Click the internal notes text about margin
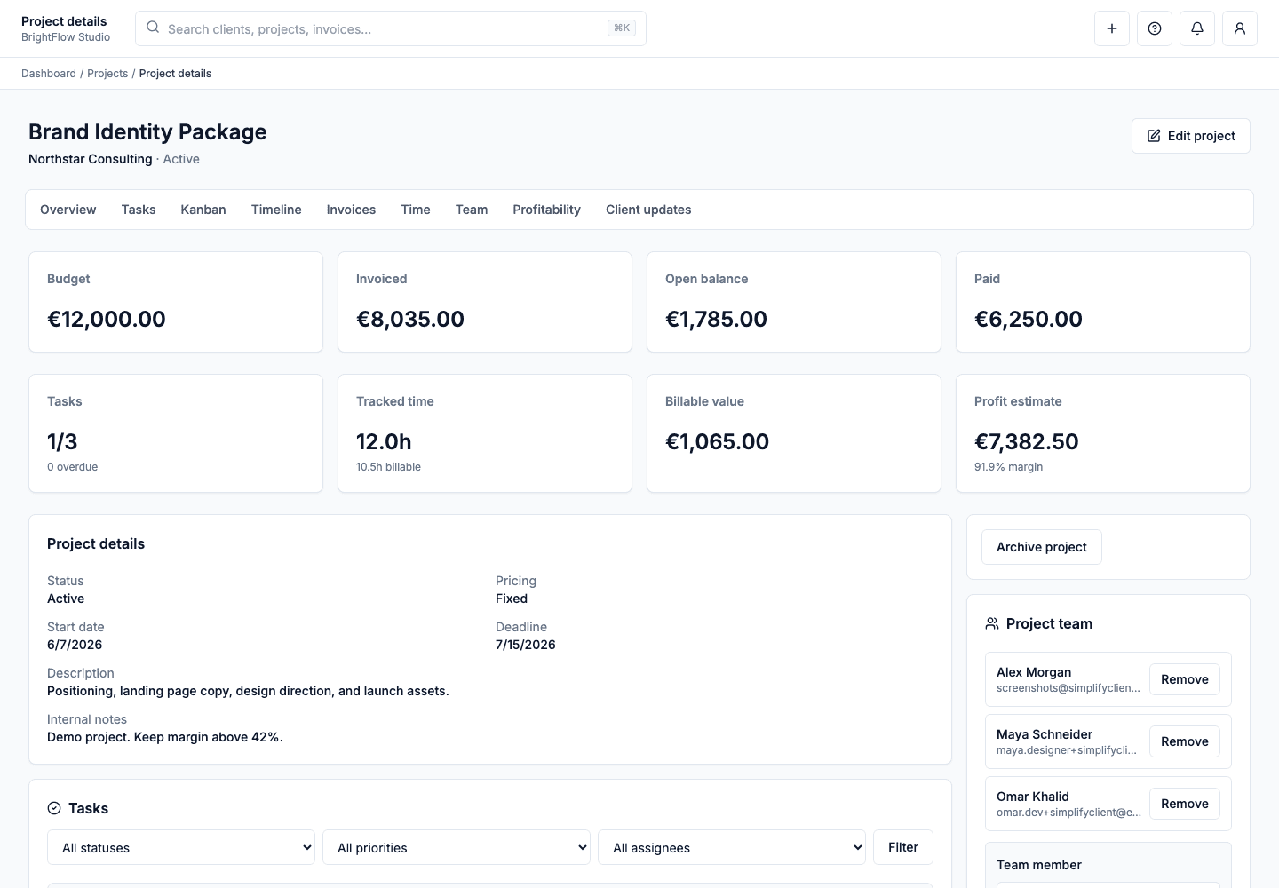This screenshot has height=888, width=1279. click(x=165, y=737)
